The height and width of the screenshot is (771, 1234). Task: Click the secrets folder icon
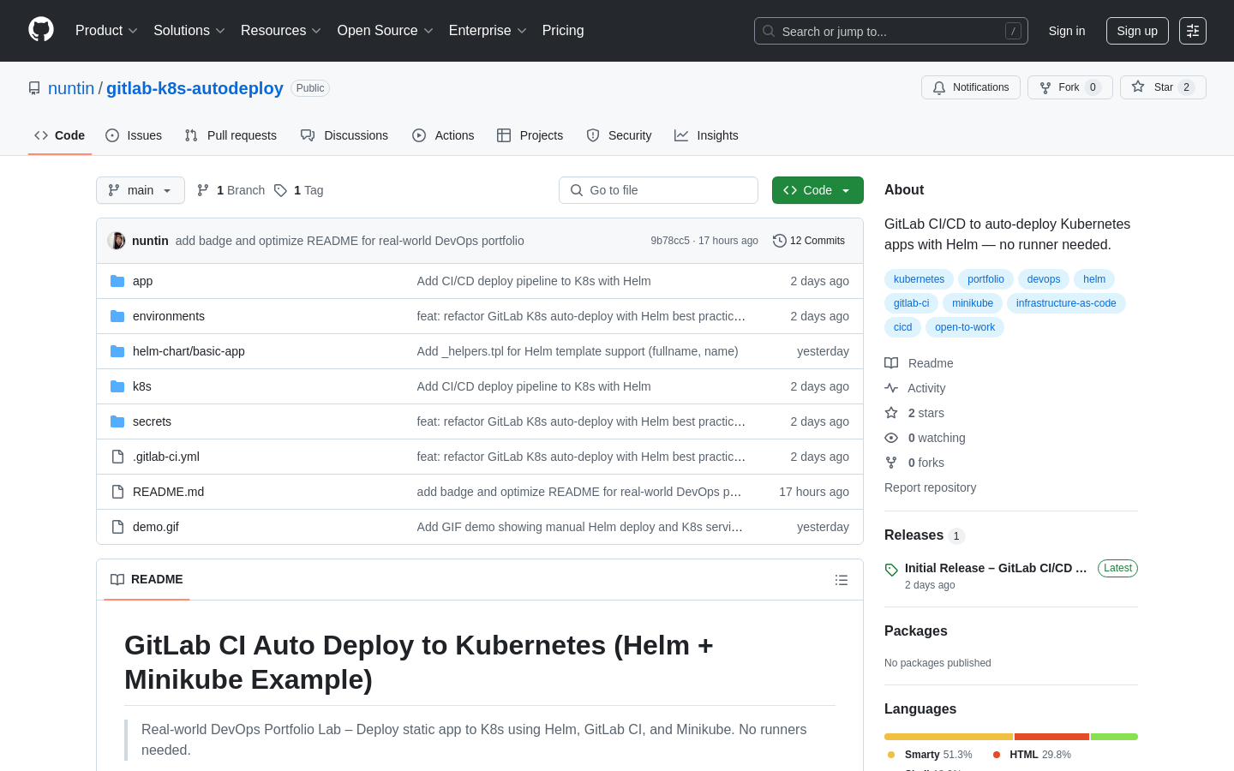[117, 421]
